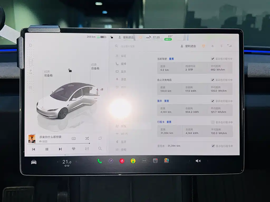Uncheck 显示在行程卡中 for 当前驾驶
This screenshot has height=202, width=270.
213,59
